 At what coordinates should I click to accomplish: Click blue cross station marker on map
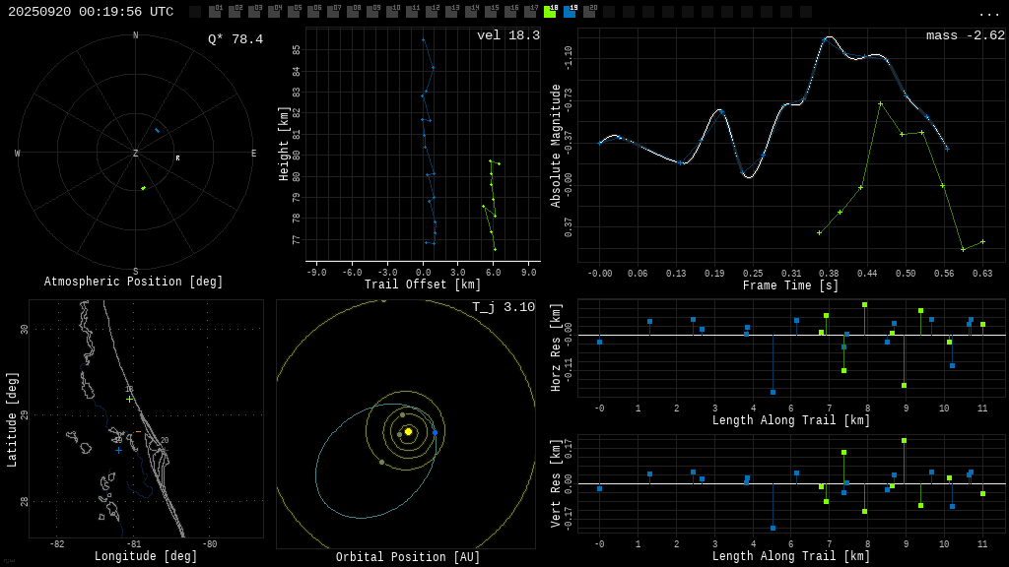118,450
